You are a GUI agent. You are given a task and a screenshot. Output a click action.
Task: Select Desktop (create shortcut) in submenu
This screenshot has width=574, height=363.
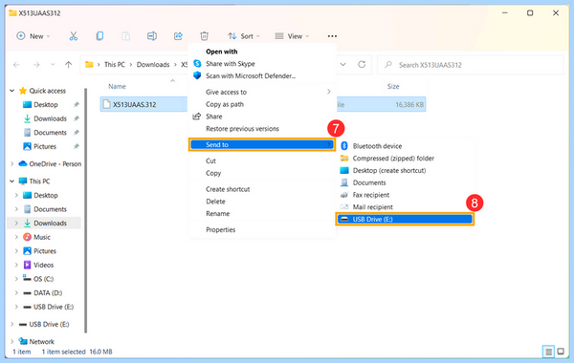click(389, 170)
